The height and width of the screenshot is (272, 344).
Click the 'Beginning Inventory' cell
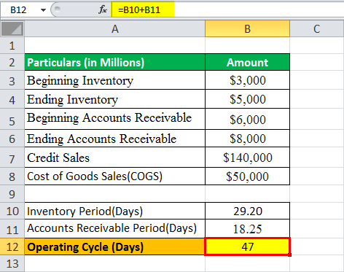coord(115,80)
